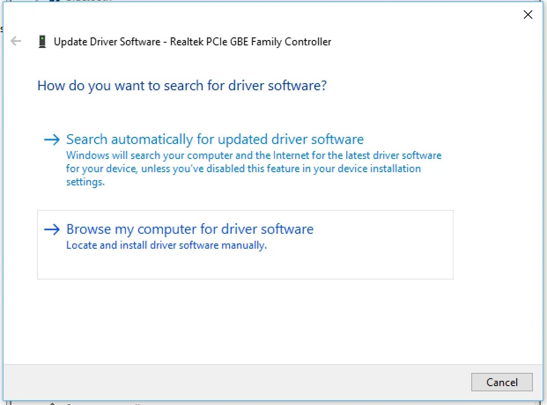Select Browse my computer for driver software
547x405 pixels.
pos(189,229)
